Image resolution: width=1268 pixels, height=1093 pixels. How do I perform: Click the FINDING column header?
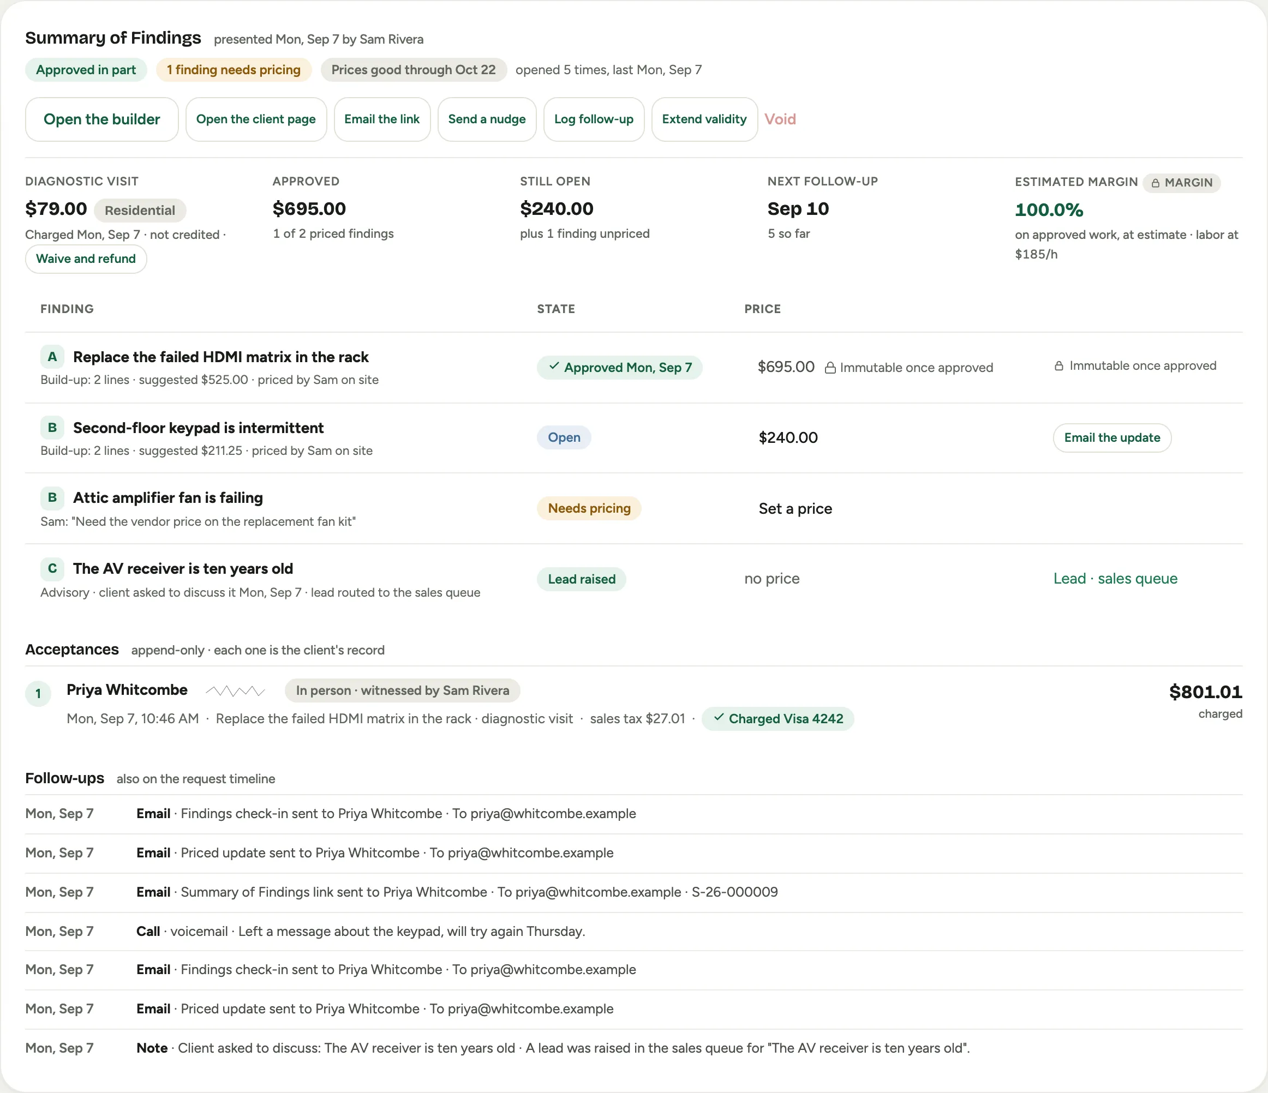[x=67, y=309]
